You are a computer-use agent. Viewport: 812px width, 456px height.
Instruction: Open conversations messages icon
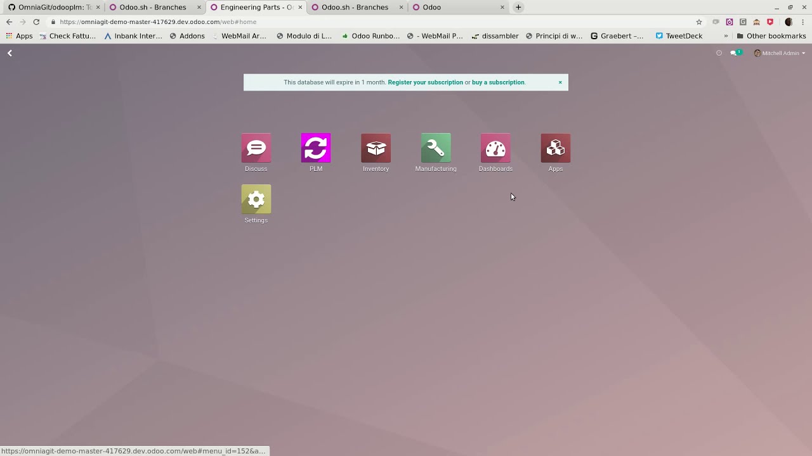coord(735,53)
